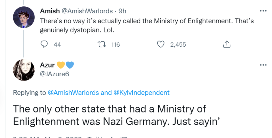Screen dimensions: 272x138
Task: Click the share icon on Amish's tweet
Action: click(x=227, y=44)
